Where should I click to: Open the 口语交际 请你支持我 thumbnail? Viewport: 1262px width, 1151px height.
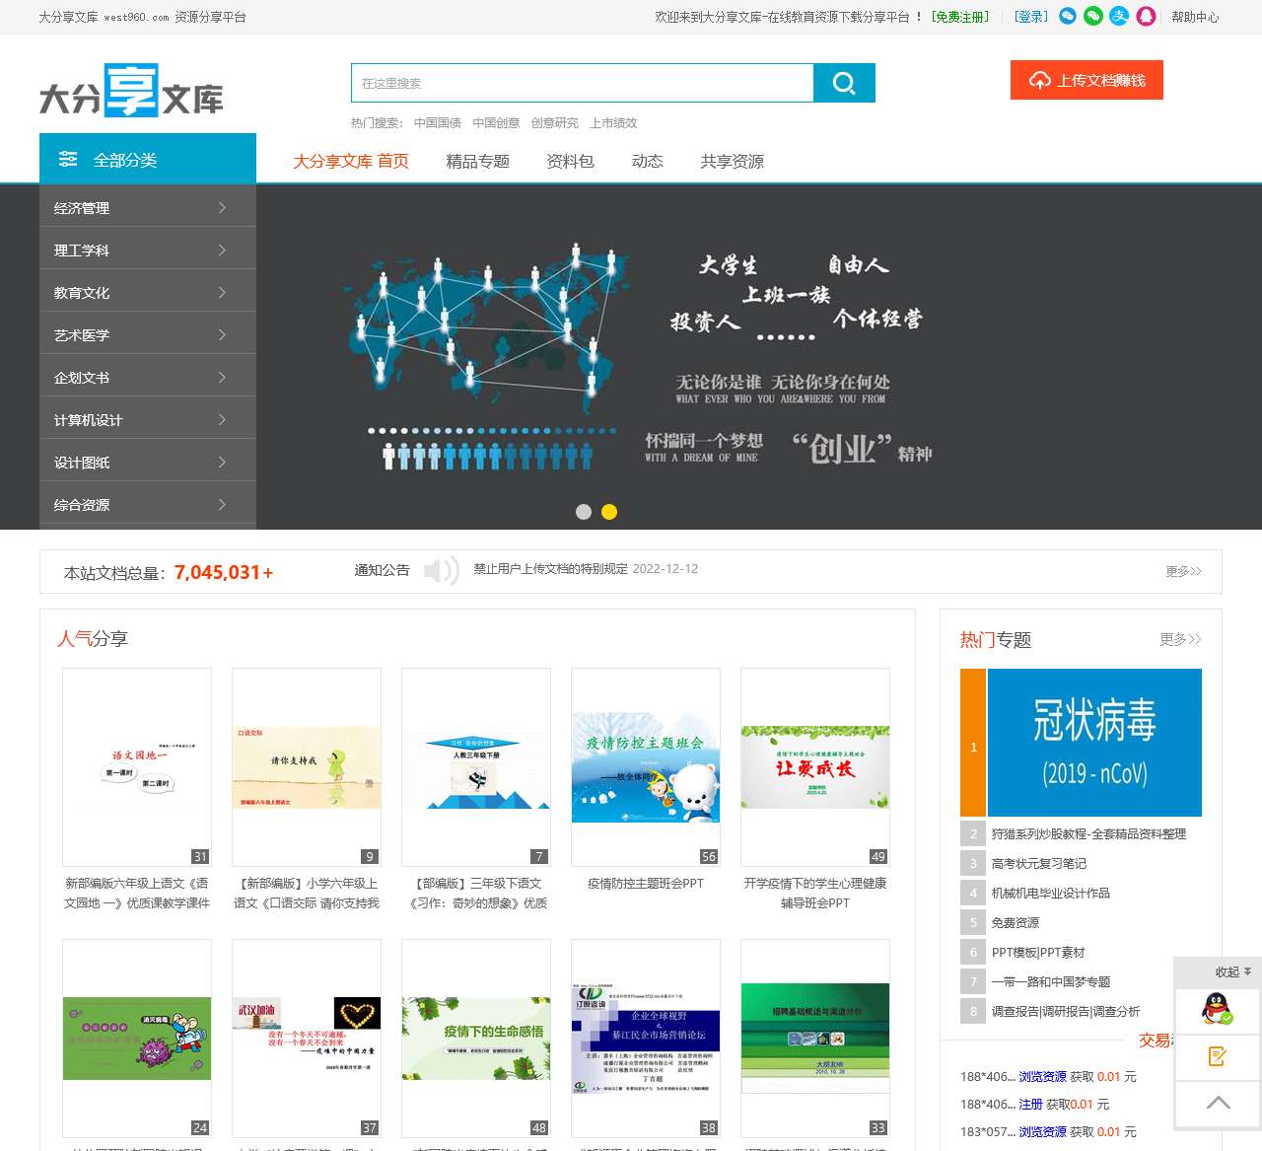[307, 767]
